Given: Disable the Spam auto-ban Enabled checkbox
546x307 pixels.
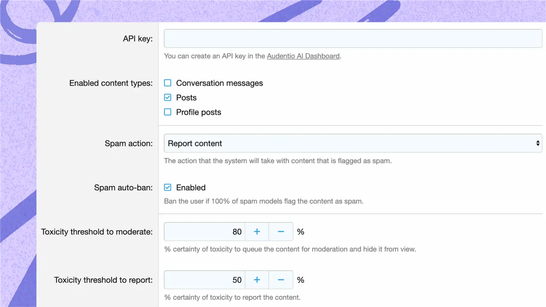Looking at the screenshot, I should pyautogui.click(x=168, y=187).
